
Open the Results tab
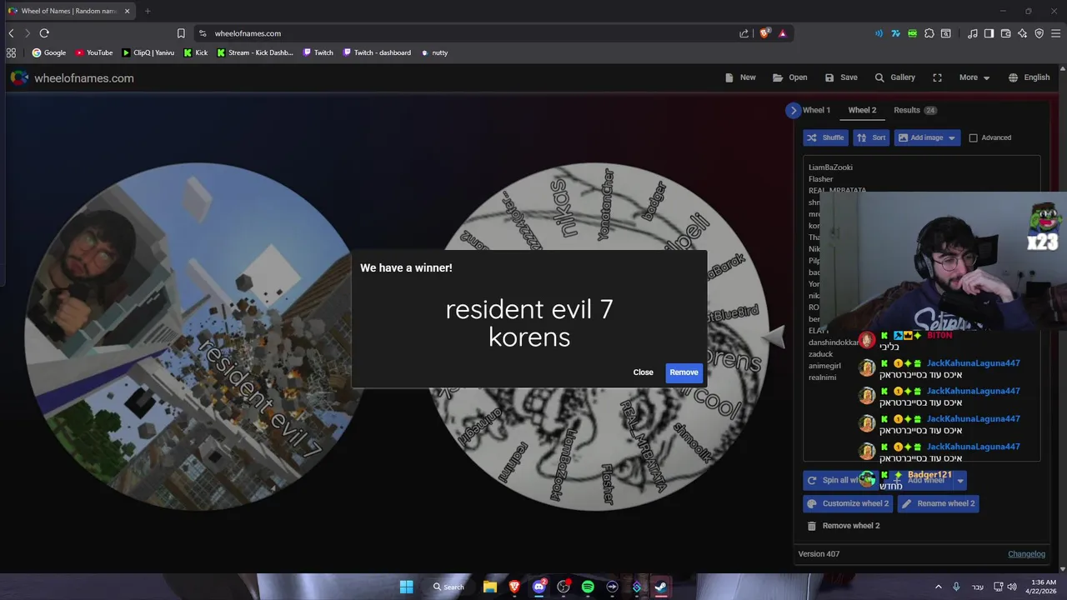click(914, 110)
